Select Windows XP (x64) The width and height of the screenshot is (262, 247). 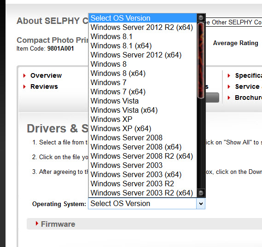(x=143, y=128)
